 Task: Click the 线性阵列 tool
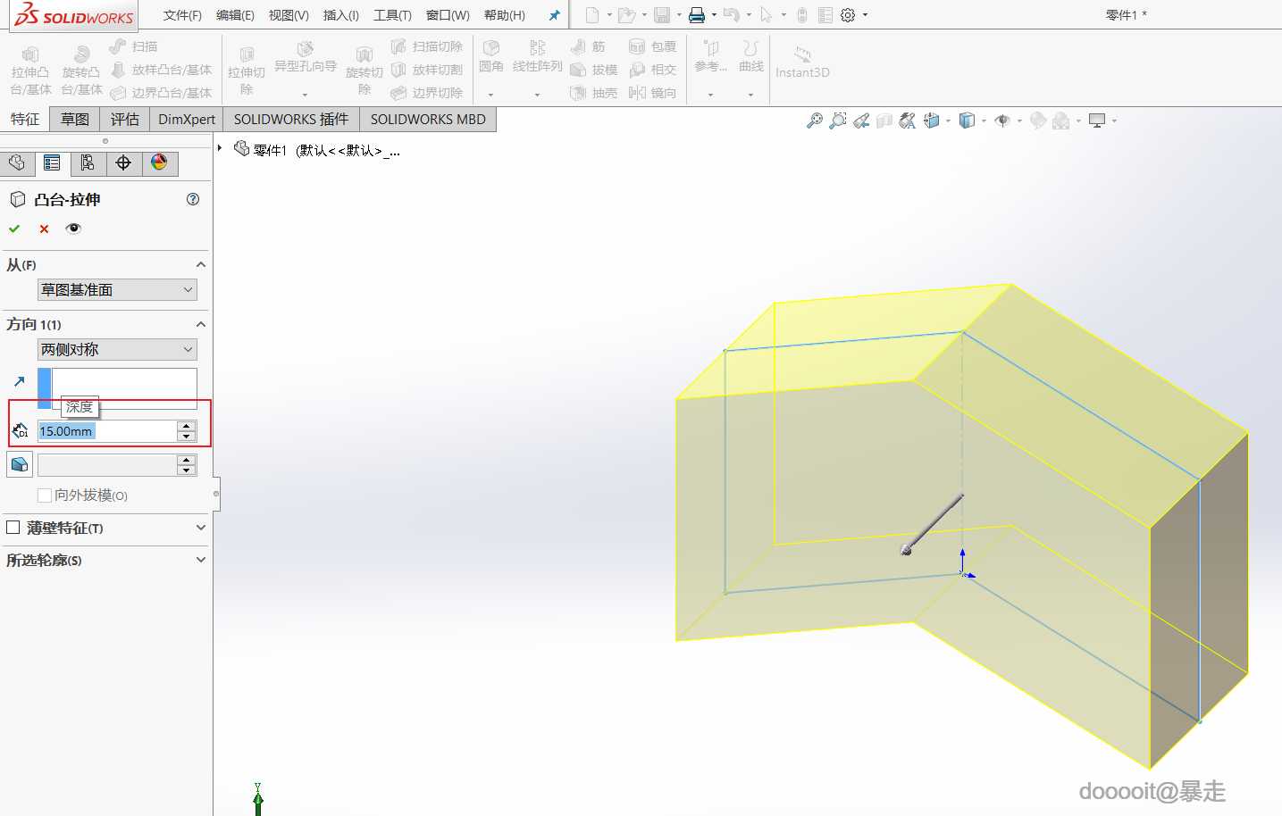click(538, 56)
